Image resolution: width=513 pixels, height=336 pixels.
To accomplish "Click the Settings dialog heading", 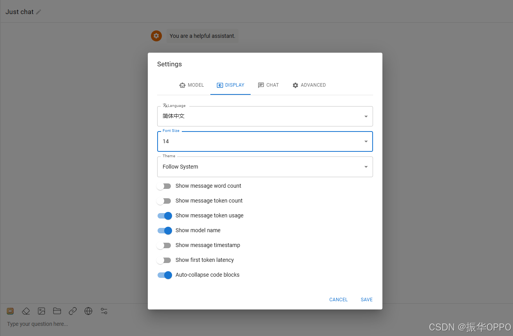I will click(x=169, y=64).
